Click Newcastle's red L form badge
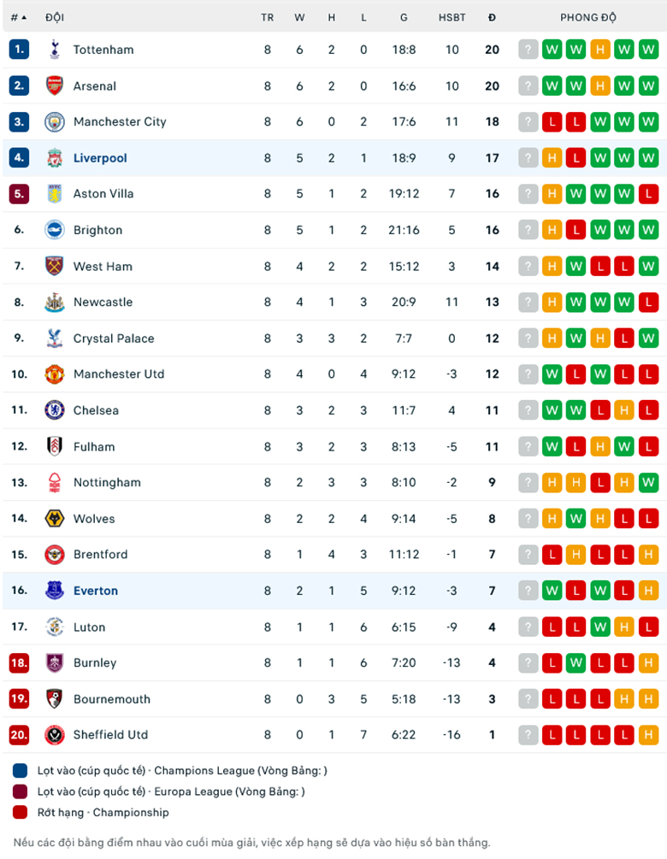 tap(648, 302)
